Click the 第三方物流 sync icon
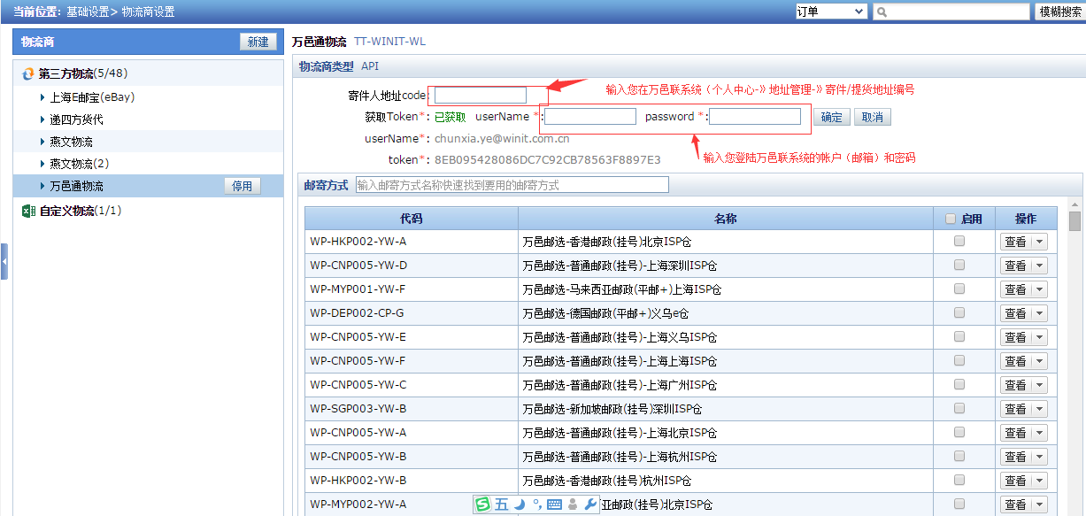The image size is (1086, 516). point(28,74)
